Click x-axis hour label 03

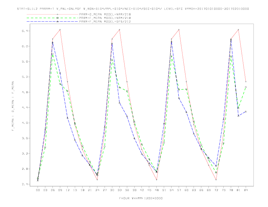point(45,190)
